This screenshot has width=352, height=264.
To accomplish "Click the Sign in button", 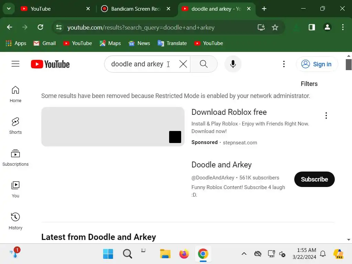I will (317, 64).
